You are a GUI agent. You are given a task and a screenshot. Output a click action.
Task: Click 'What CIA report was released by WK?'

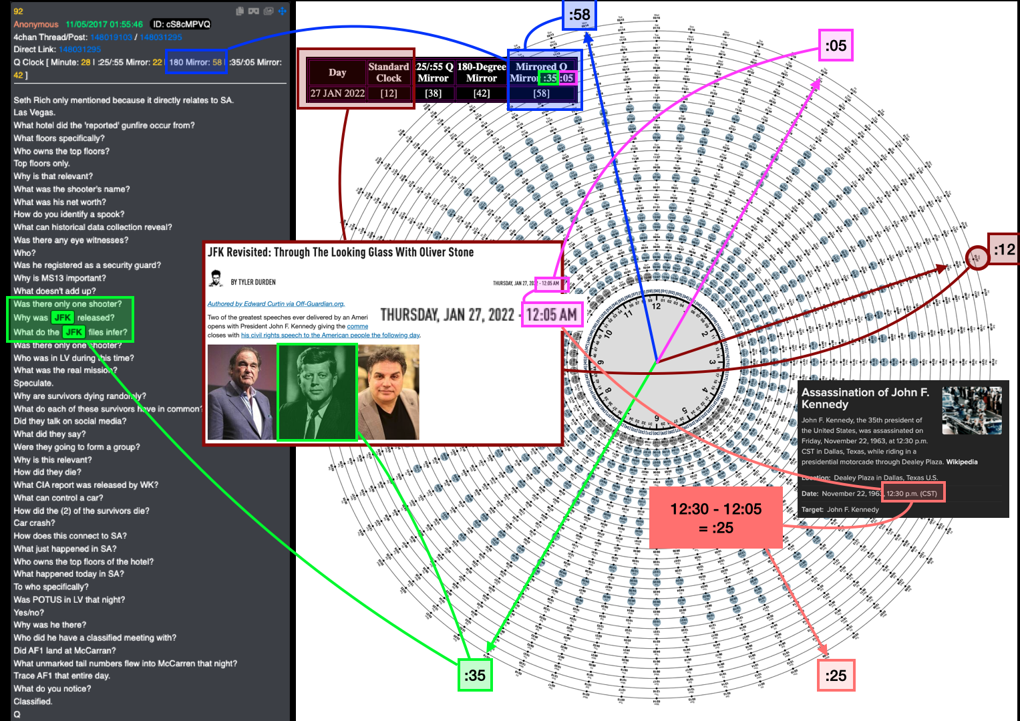86,485
